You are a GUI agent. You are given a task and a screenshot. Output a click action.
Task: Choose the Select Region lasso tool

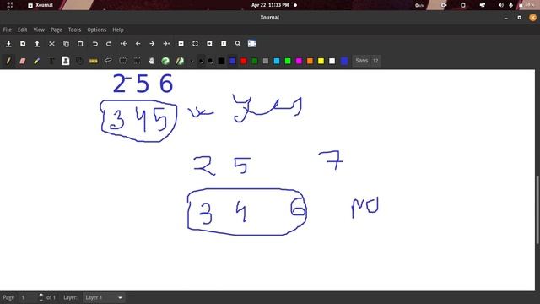(109, 61)
